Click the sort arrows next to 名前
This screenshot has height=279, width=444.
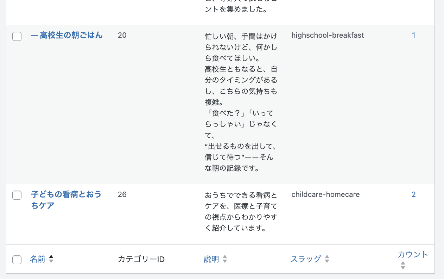[x=51, y=259]
